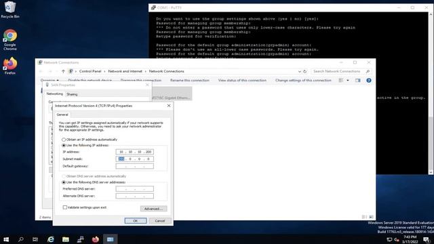Click the search magnifier in Network Connections
The width and height of the screenshot is (434, 244).
click(x=368, y=71)
